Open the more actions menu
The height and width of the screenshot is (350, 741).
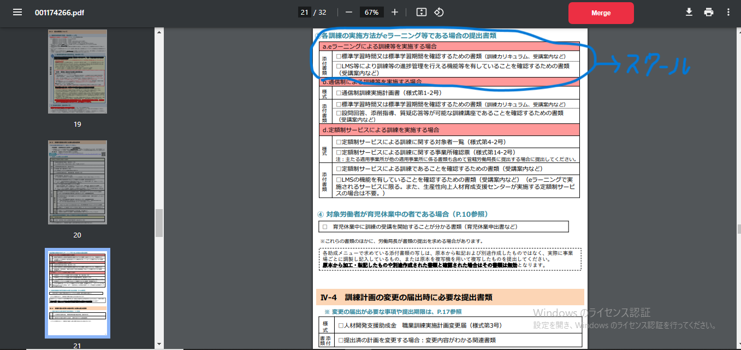pyautogui.click(x=728, y=12)
